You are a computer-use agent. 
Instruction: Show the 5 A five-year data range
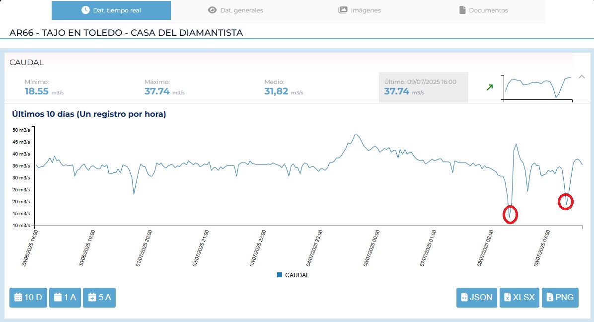99,298
